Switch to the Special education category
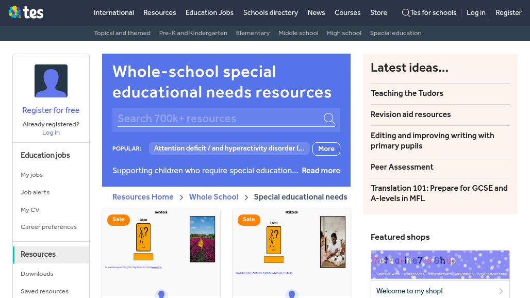 (395, 33)
